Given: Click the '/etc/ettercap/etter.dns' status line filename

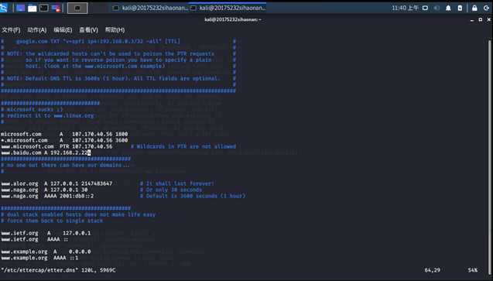Looking at the screenshot, I should [39, 270].
